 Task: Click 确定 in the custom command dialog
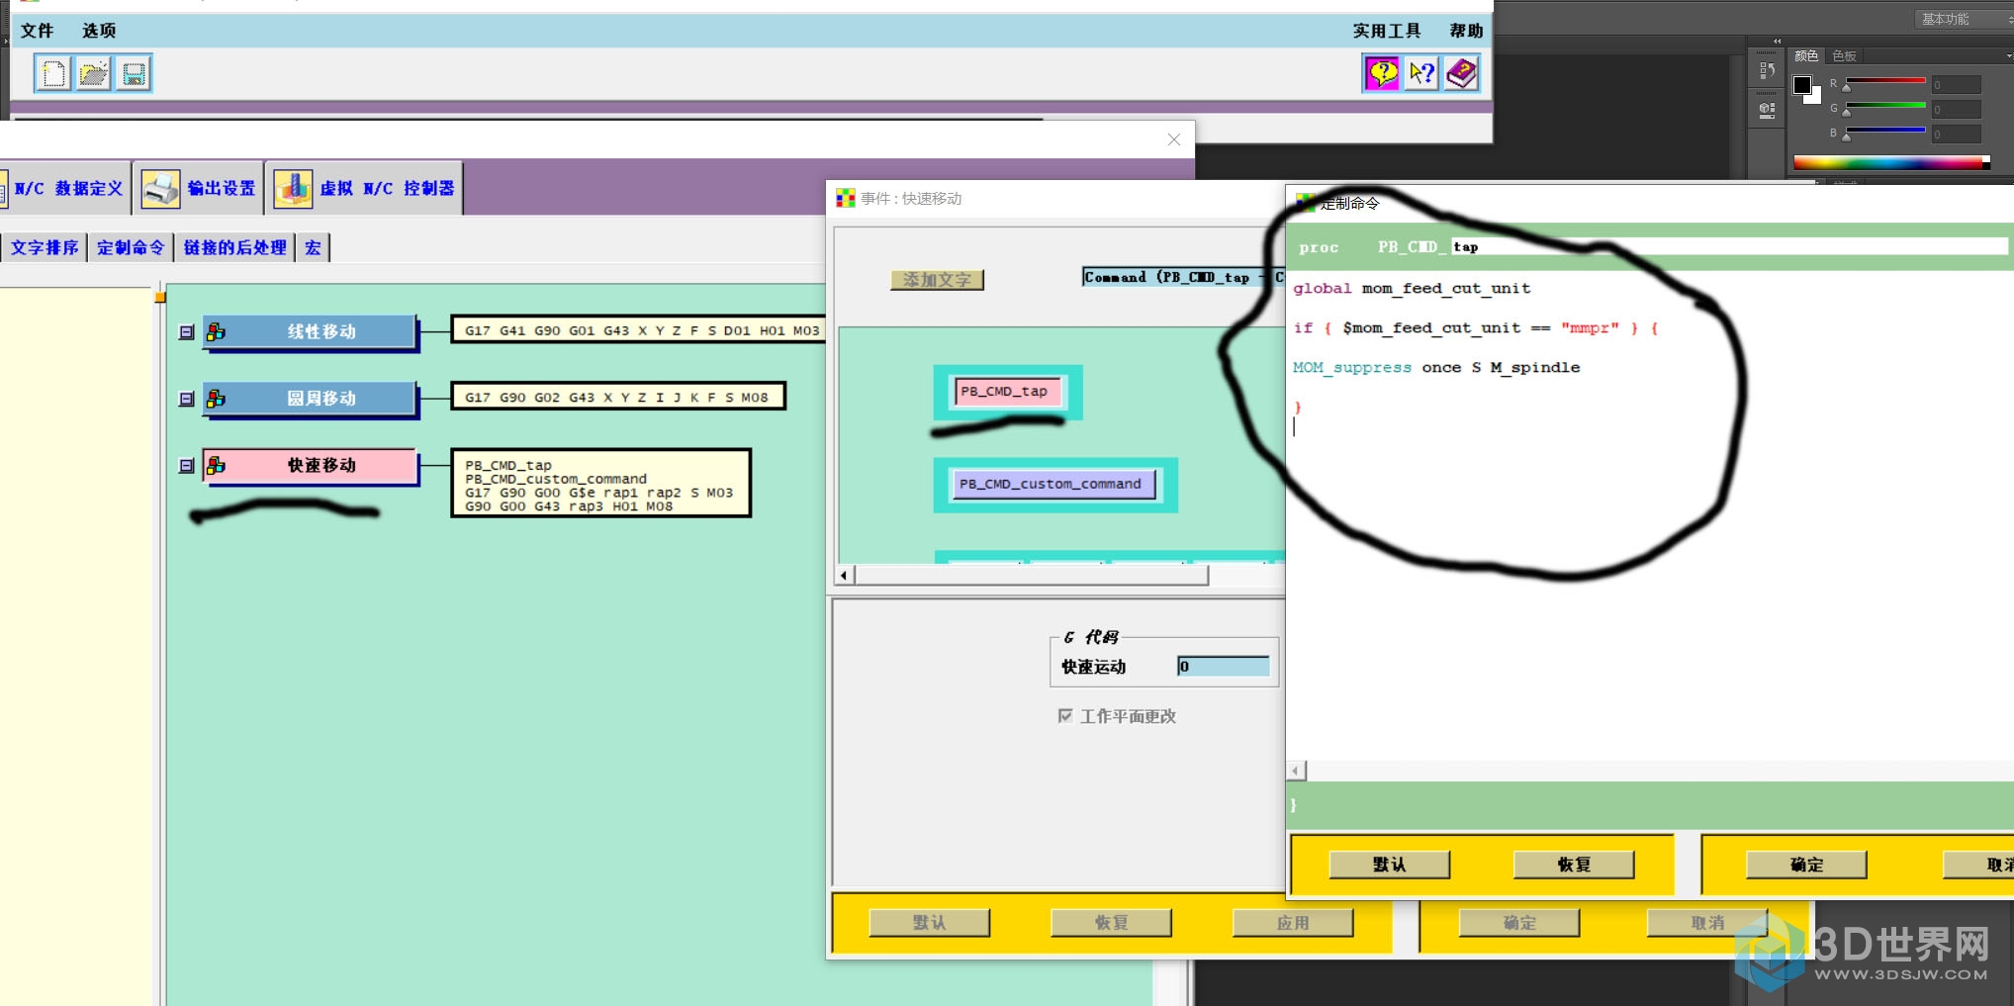pos(1806,865)
